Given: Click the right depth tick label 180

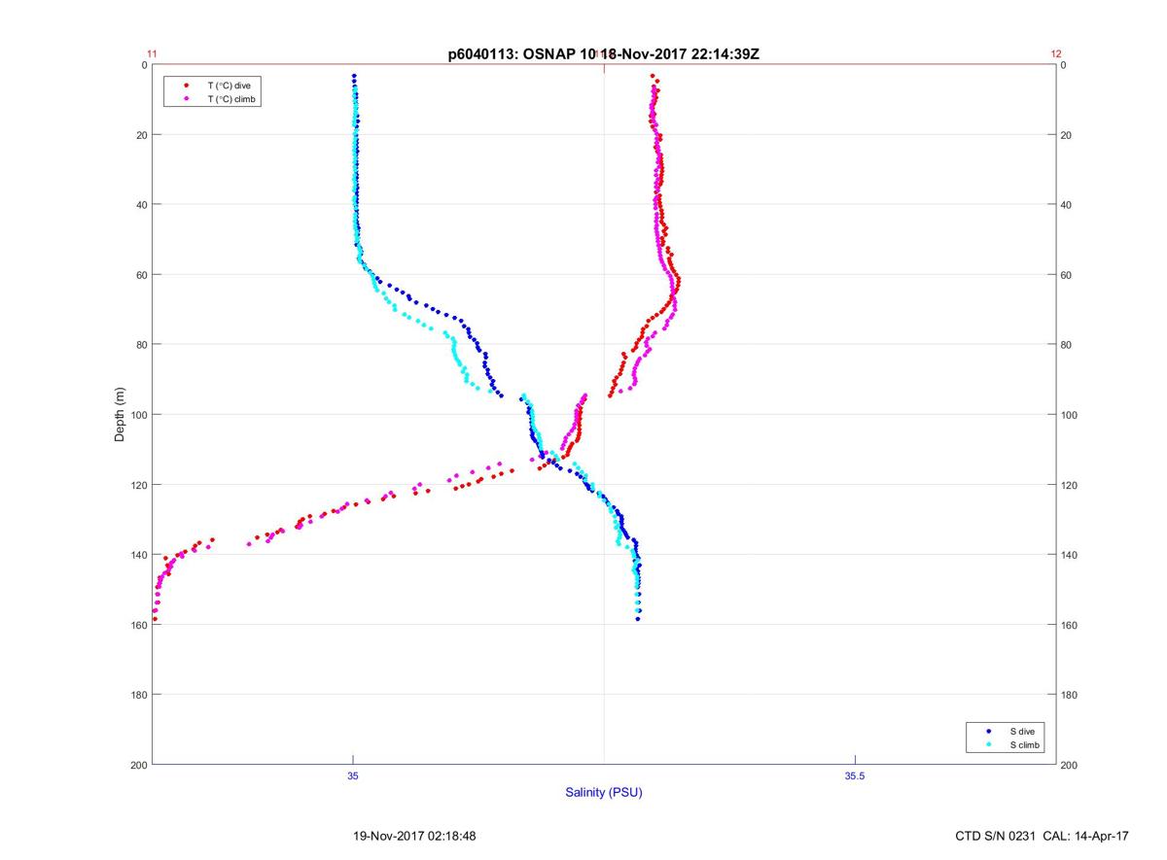Looking at the screenshot, I should pyautogui.click(x=1068, y=695).
